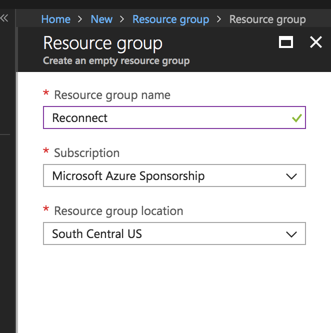Click the Resource group blade title
This screenshot has height=333, width=331.
pos(103,43)
